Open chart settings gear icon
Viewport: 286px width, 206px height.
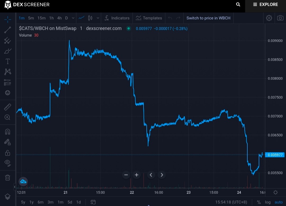pyautogui.click(x=269, y=18)
